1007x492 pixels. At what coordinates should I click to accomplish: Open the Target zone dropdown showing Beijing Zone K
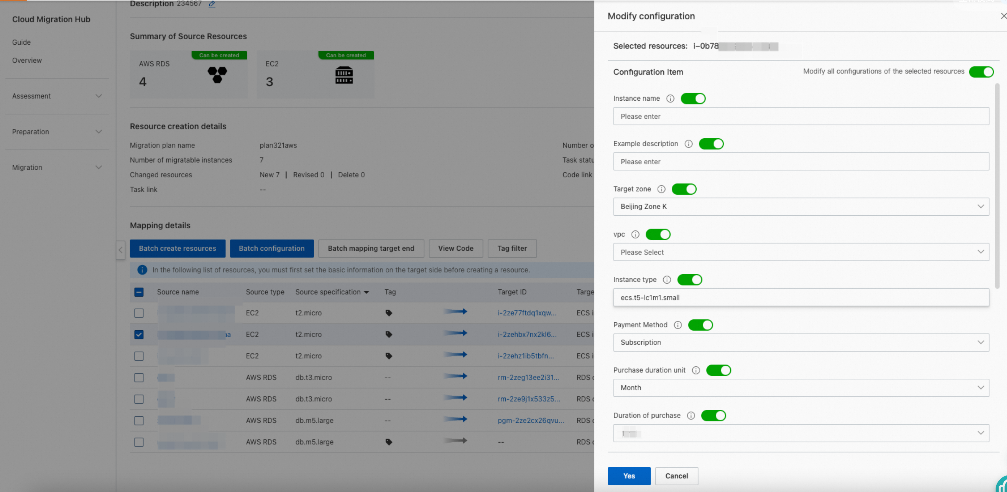point(801,207)
